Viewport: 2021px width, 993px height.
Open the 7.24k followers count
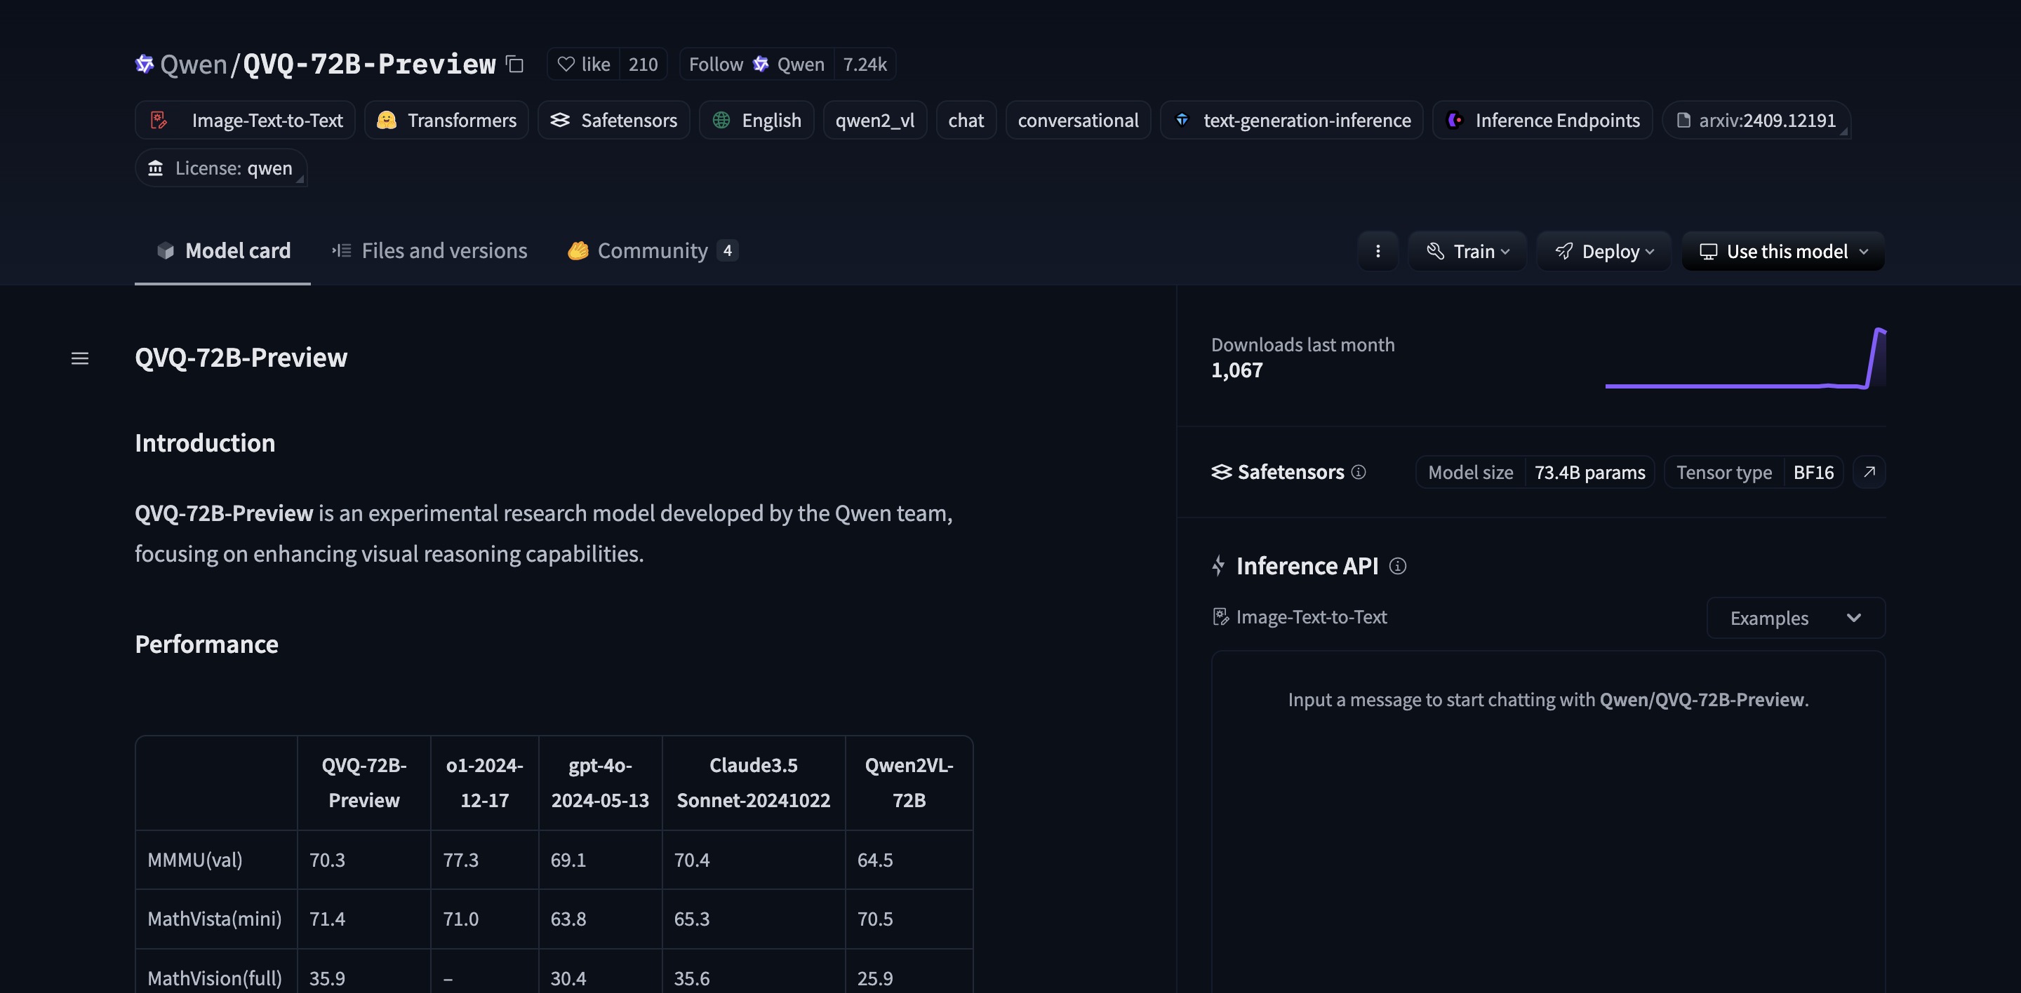click(865, 65)
